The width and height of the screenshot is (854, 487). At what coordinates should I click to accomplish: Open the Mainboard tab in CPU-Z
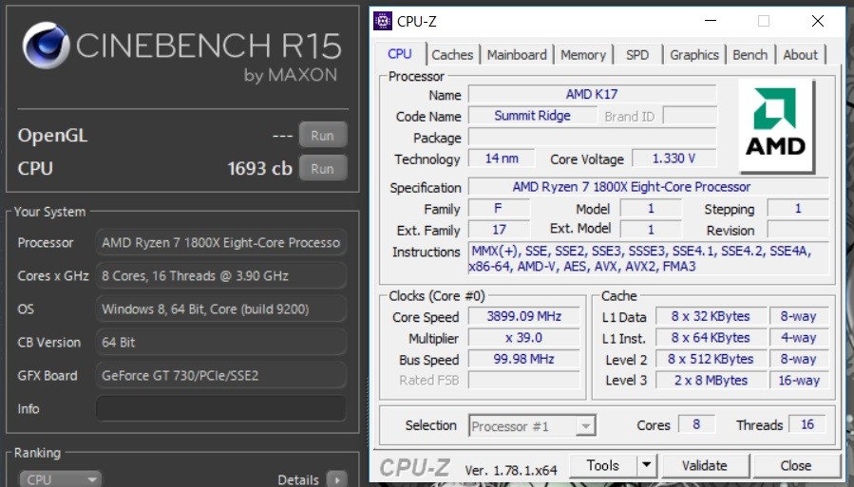tap(517, 55)
